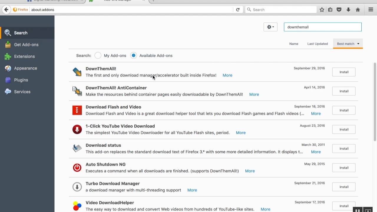Screen dimensions: 377x212
Task: Select the Available Add-ons radio button
Action: pyautogui.click(x=133, y=55)
